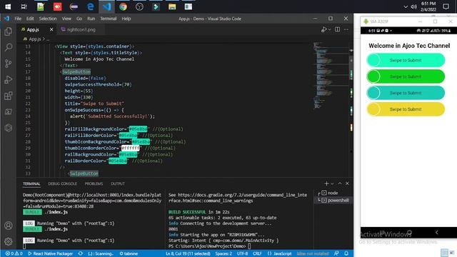This screenshot has width=457, height=257.
Task: Open the Edit menu
Action: 30,19
